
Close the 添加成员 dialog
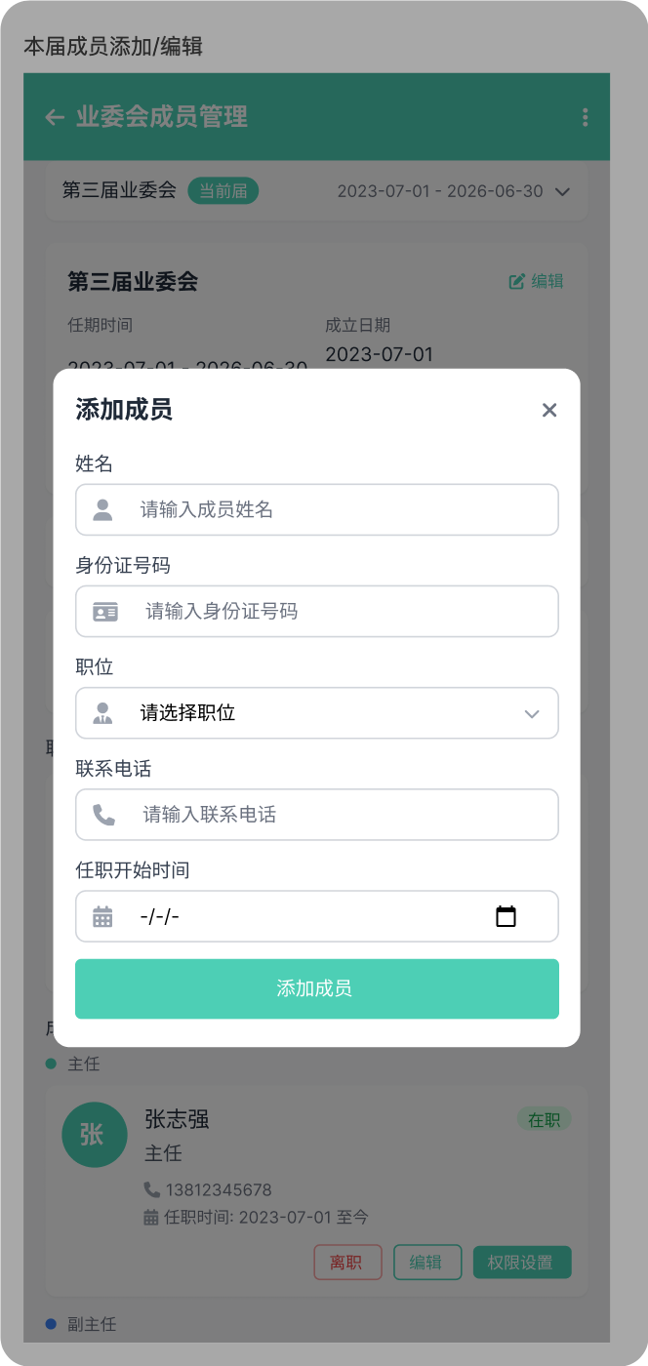[x=549, y=410]
